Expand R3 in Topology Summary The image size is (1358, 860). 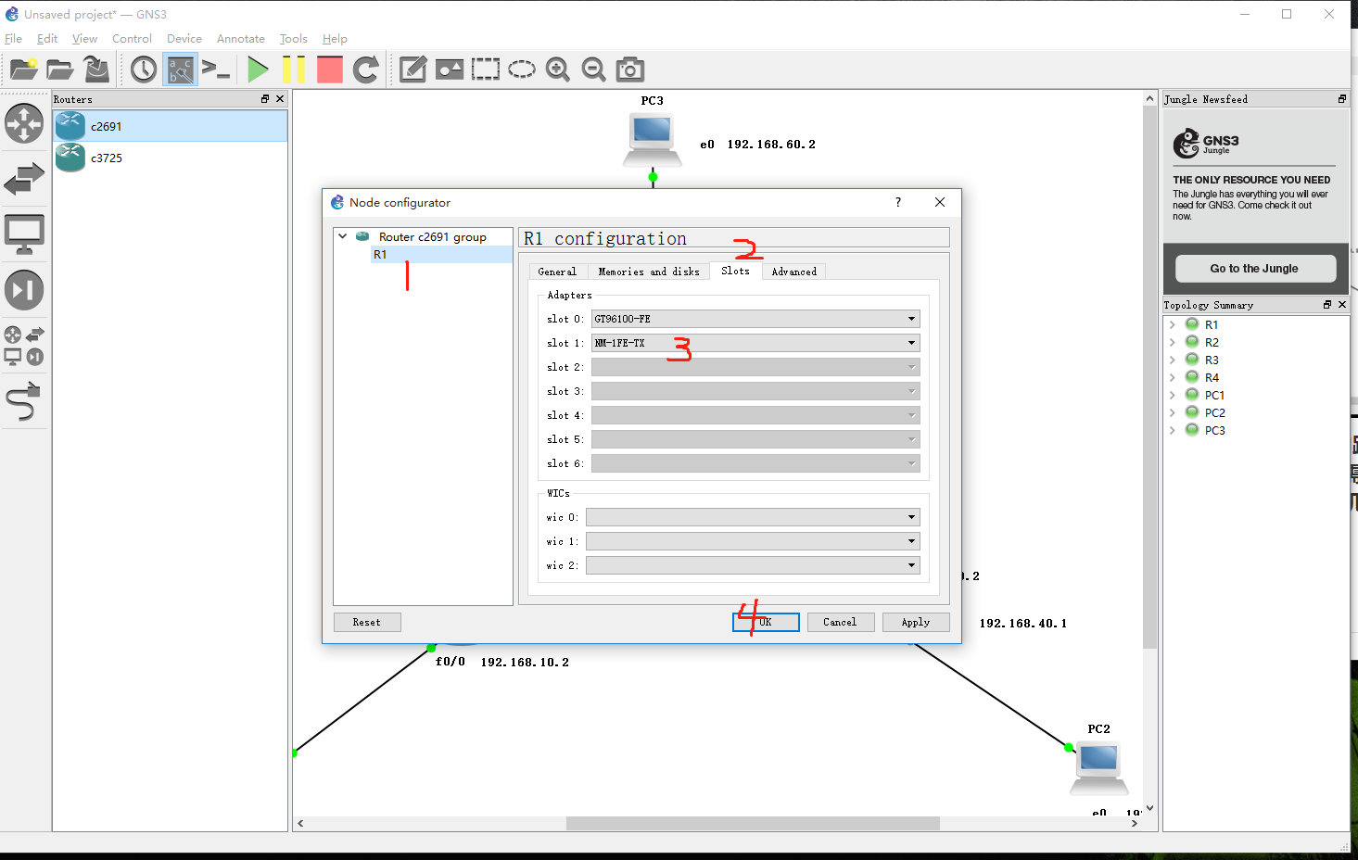point(1173,360)
